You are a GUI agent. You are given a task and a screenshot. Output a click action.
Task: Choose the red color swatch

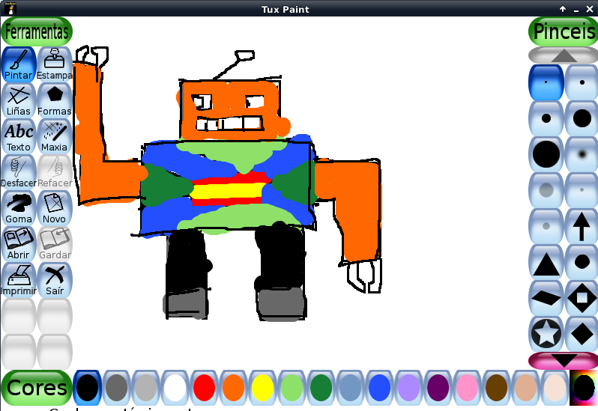pyautogui.click(x=204, y=388)
